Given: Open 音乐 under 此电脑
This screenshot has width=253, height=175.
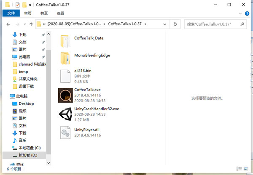Looking at the screenshot, I should [x=23, y=141].
